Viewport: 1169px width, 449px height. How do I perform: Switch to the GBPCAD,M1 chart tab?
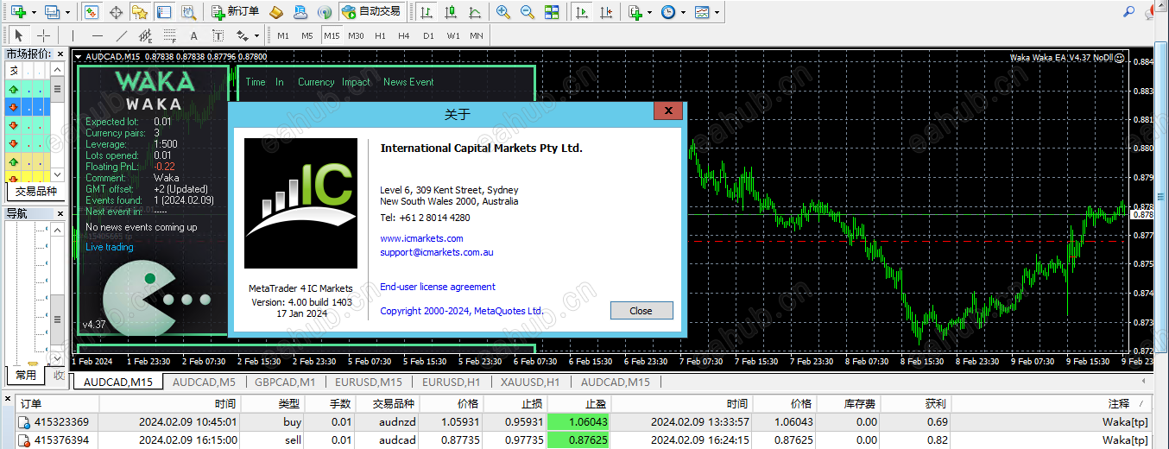tap(284, 382)
